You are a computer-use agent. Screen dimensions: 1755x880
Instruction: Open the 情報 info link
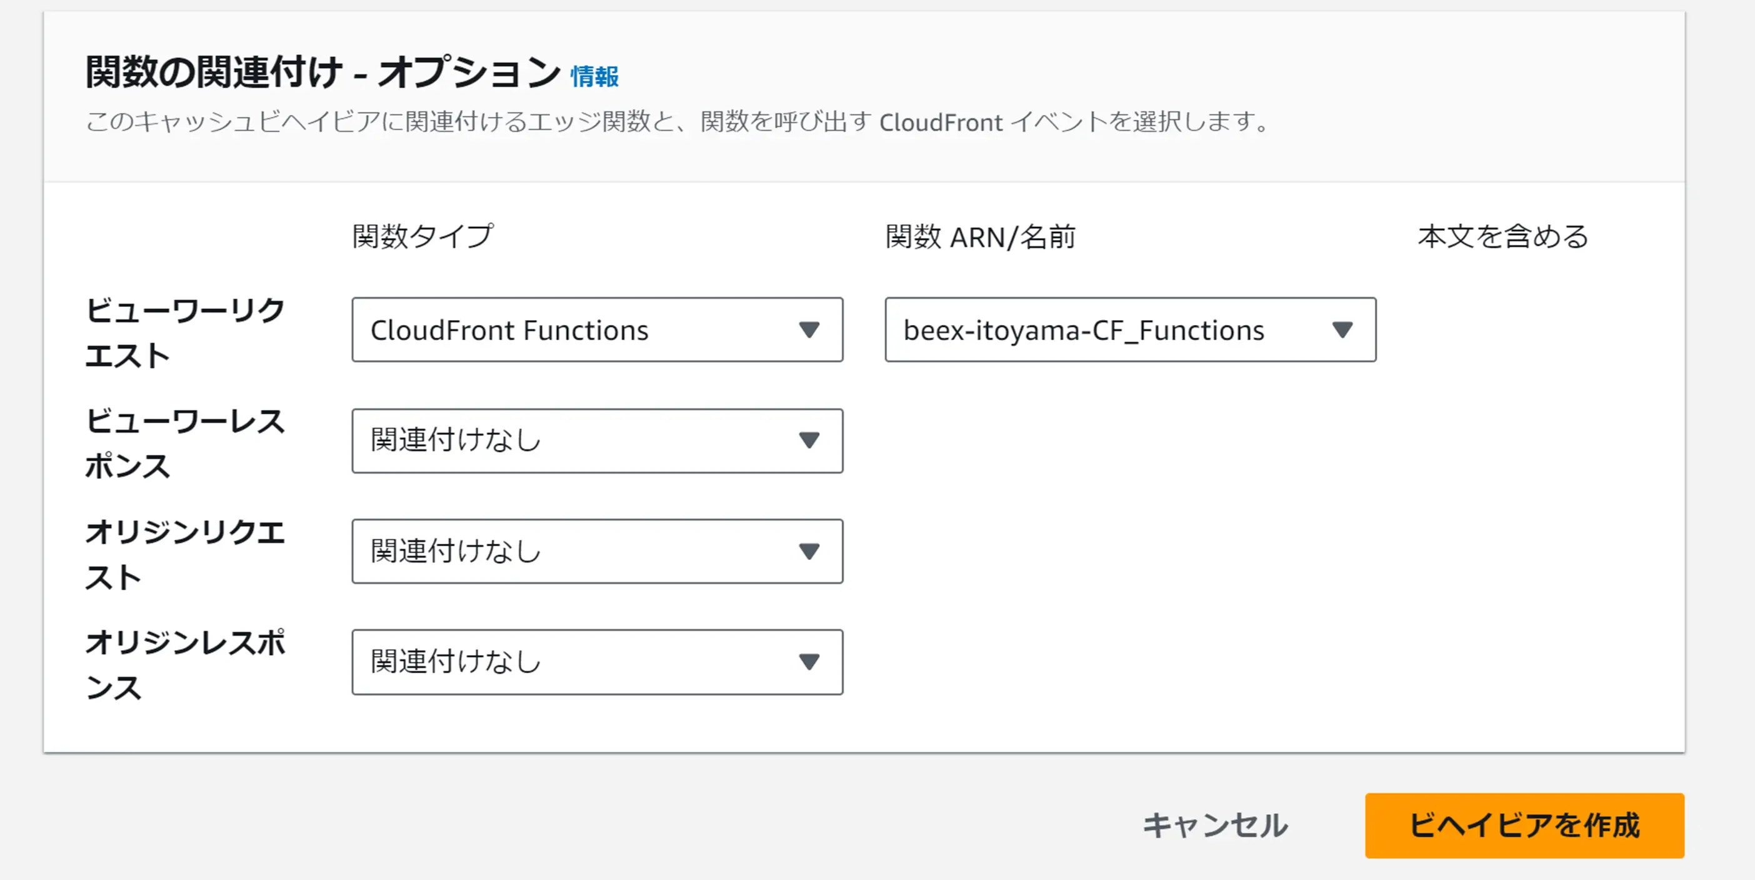594,76
